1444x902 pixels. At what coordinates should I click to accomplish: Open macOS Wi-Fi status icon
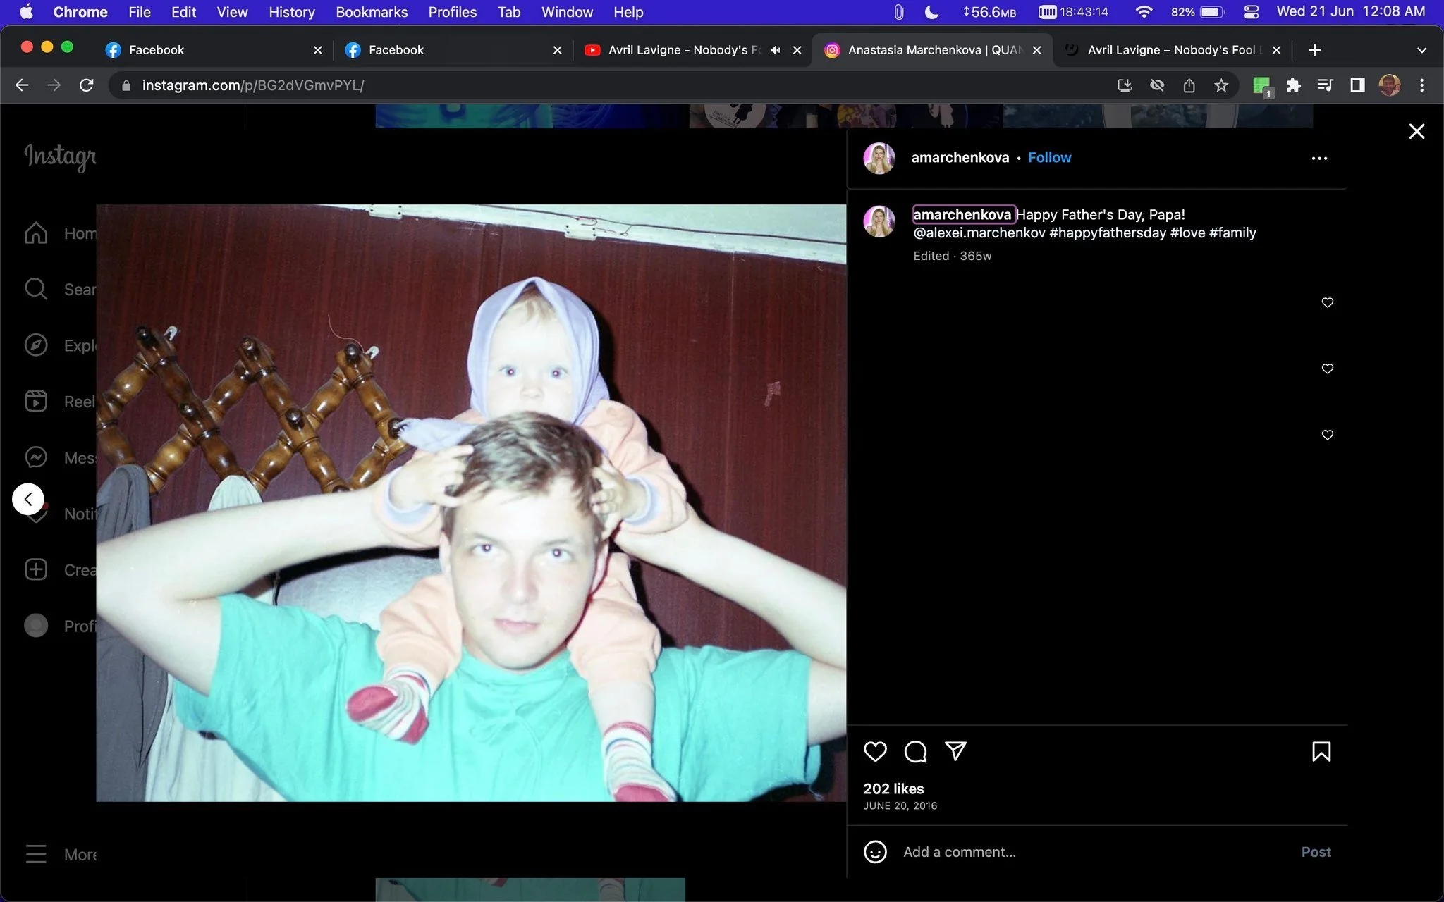click(1144, 12)
